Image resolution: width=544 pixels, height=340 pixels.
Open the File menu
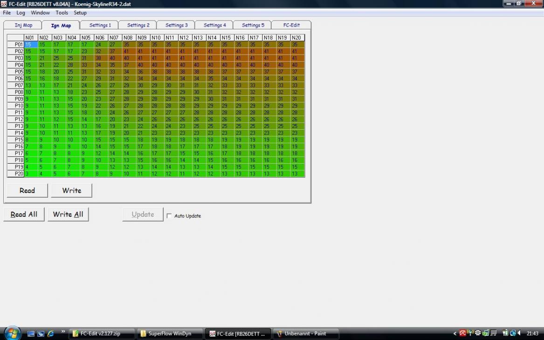point(7,13)
